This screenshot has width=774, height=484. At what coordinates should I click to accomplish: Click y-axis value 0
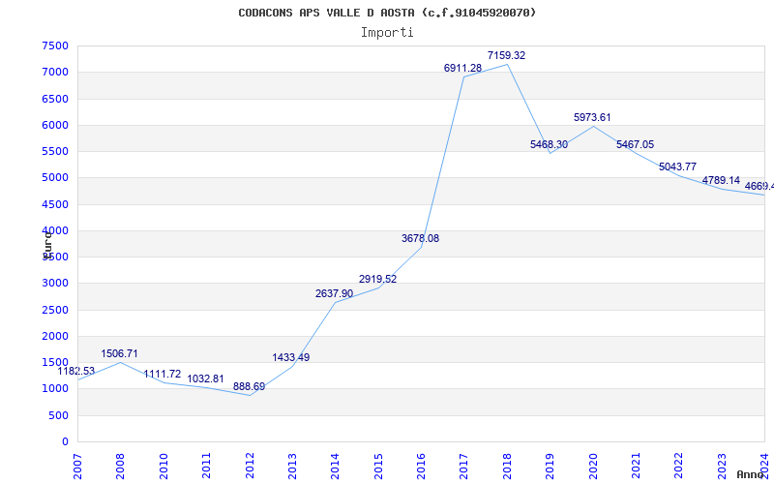[65, 442]
